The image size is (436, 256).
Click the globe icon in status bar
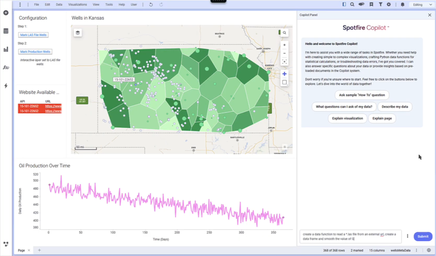point(429,250)
